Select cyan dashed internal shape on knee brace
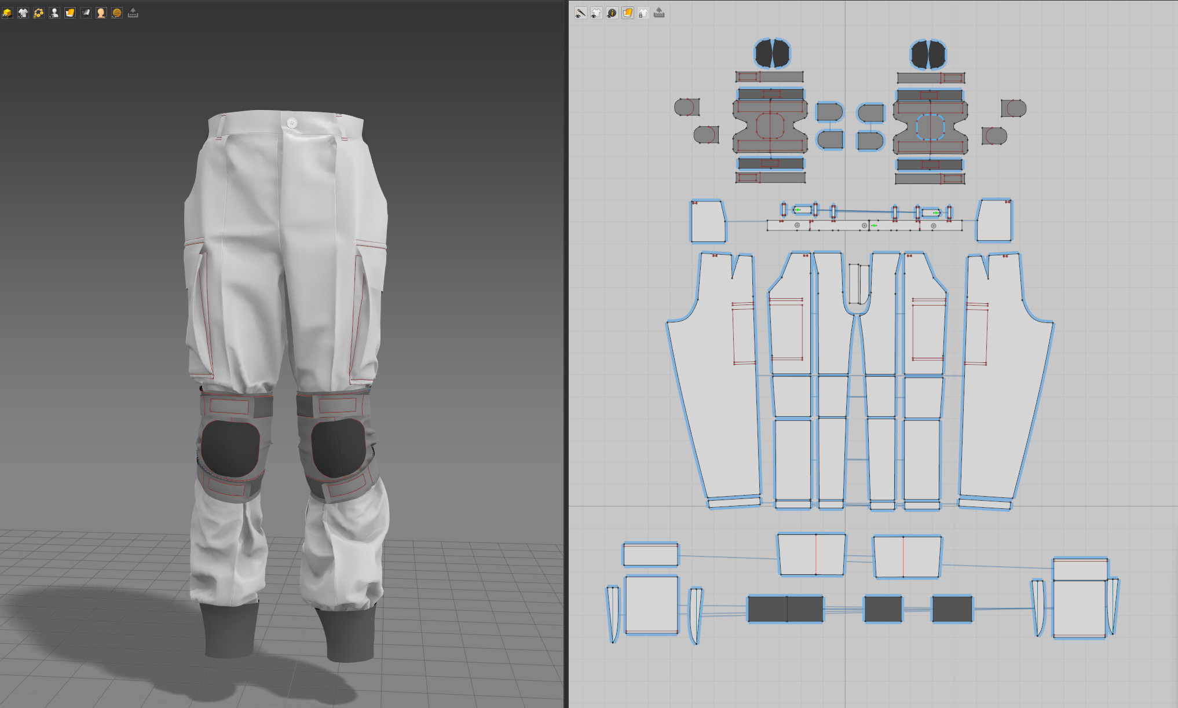 [x=930, y=127]
